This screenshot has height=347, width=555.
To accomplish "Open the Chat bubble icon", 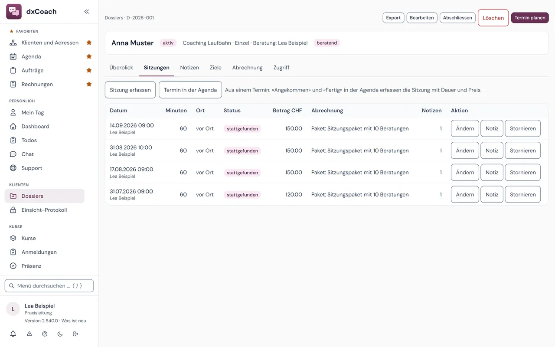I will [13, 154].
